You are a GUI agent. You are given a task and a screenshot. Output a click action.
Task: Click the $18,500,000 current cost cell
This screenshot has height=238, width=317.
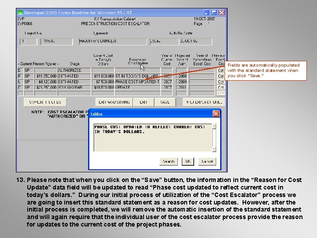(x=103, y=87)
